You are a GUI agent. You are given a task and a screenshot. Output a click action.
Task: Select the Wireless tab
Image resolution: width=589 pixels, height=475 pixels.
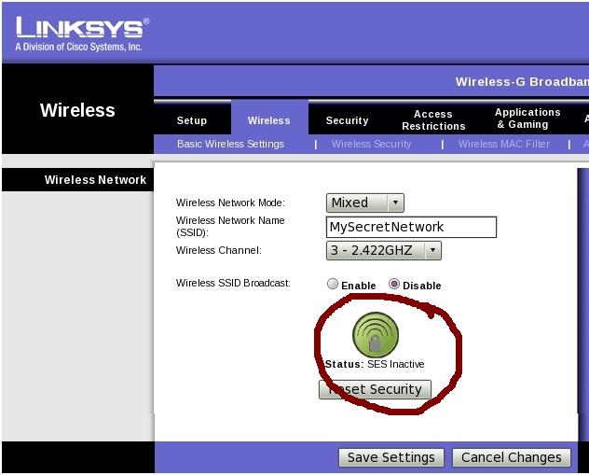click(x=268, y=120)
